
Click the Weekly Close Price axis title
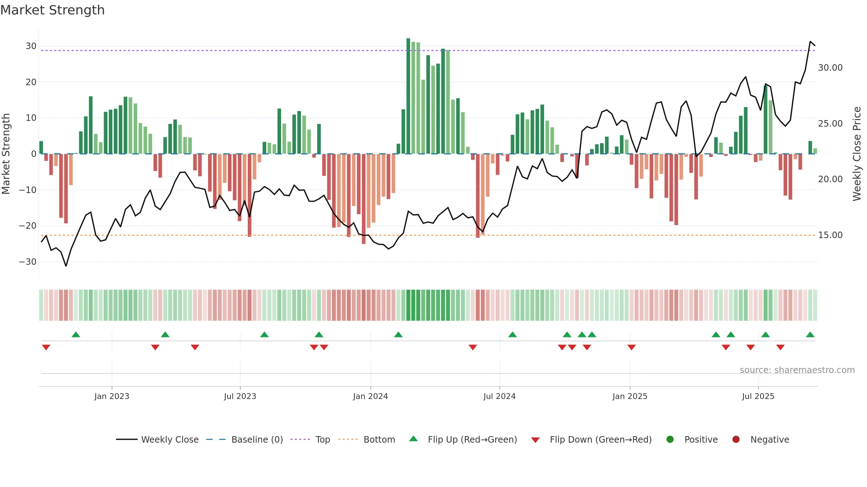tap(857, 154)
